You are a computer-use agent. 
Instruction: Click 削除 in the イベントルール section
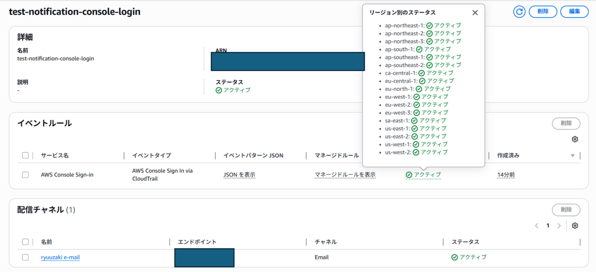pyautogui.click(x=566, y=124)
